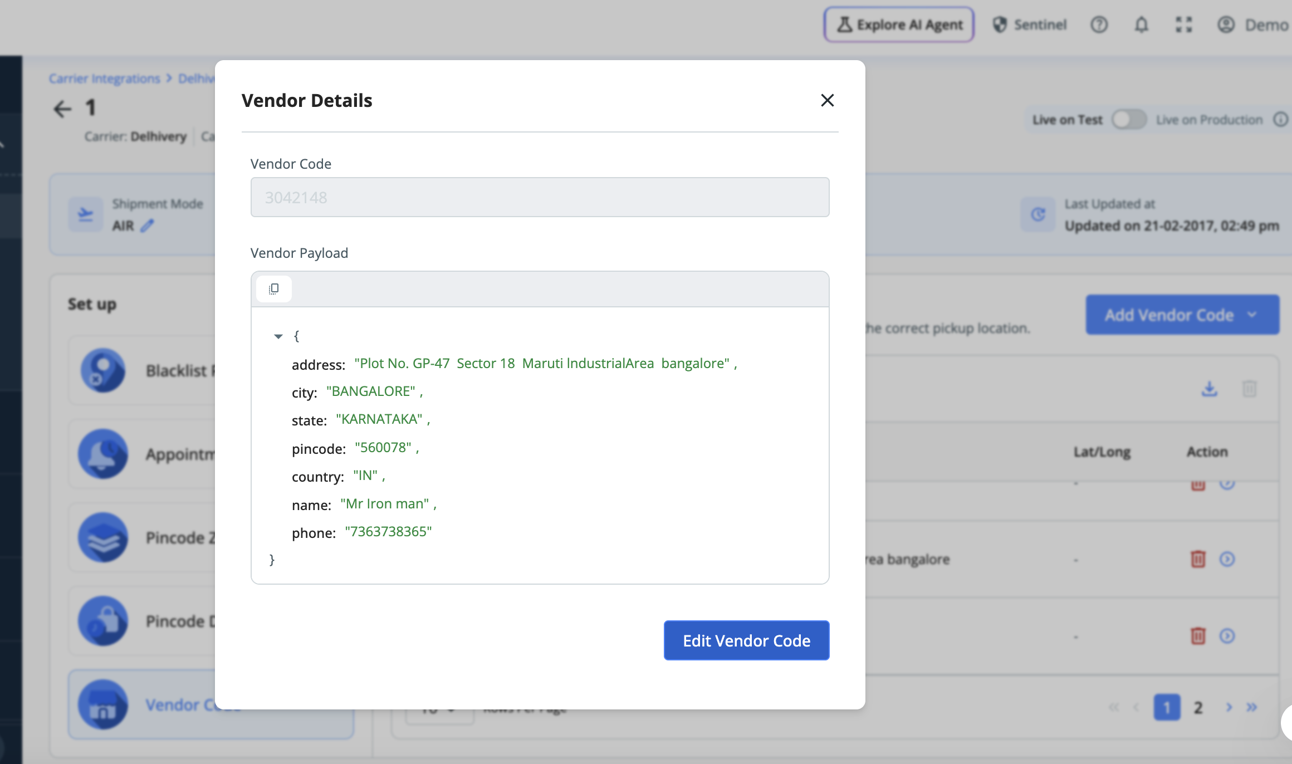Screen dimensions: 1292x764
Task: Open the help question mark icon
Action: click(1099, 25)
